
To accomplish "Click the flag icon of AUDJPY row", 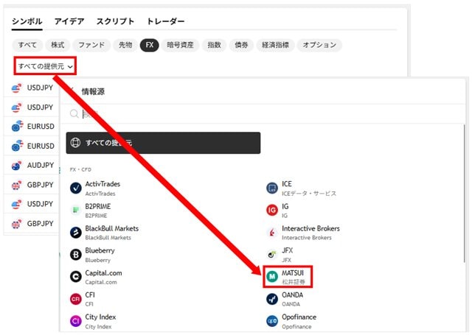I will (17, 165).
